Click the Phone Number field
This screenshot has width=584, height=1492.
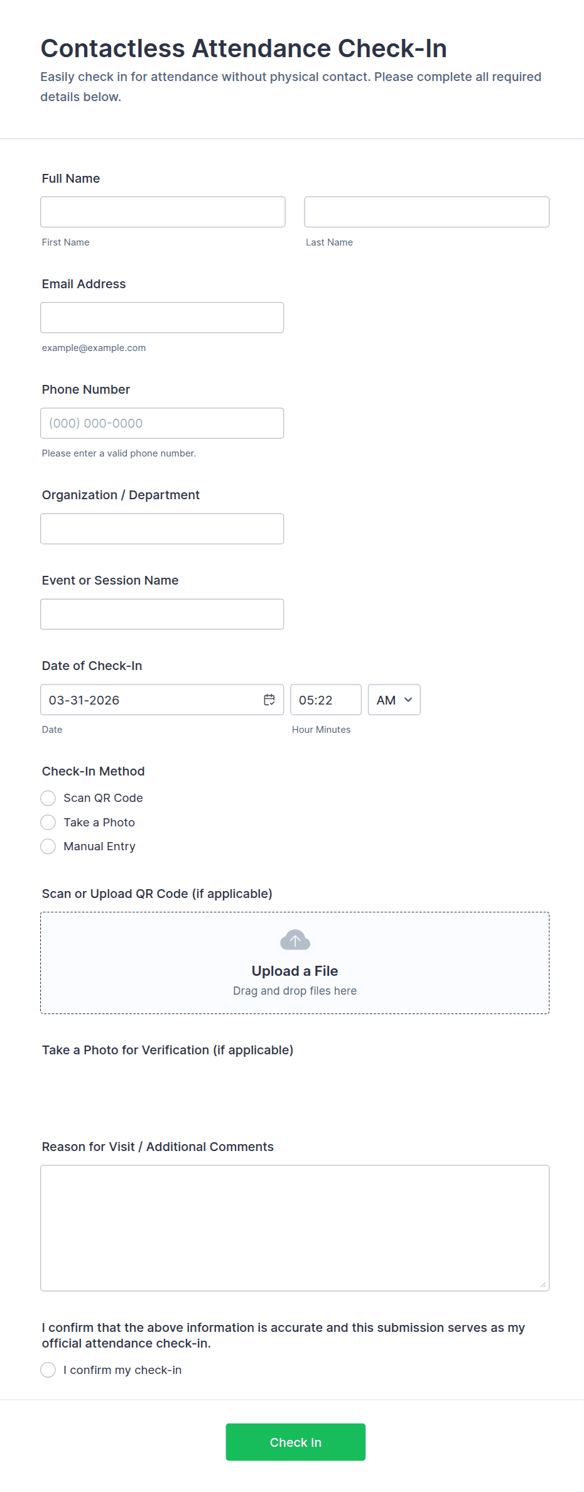(x=162, y=423)
